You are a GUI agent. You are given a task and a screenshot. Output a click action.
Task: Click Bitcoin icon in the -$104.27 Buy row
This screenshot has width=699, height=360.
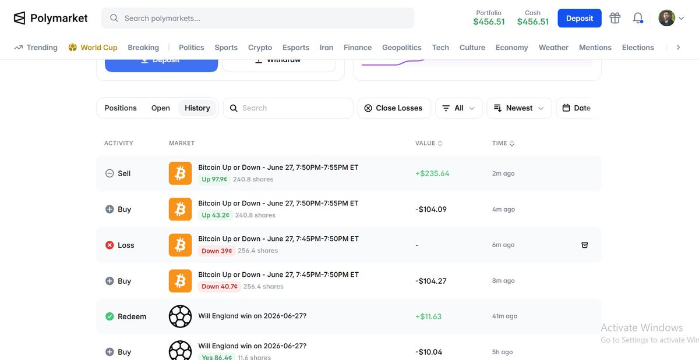click(x=180, y=281)
